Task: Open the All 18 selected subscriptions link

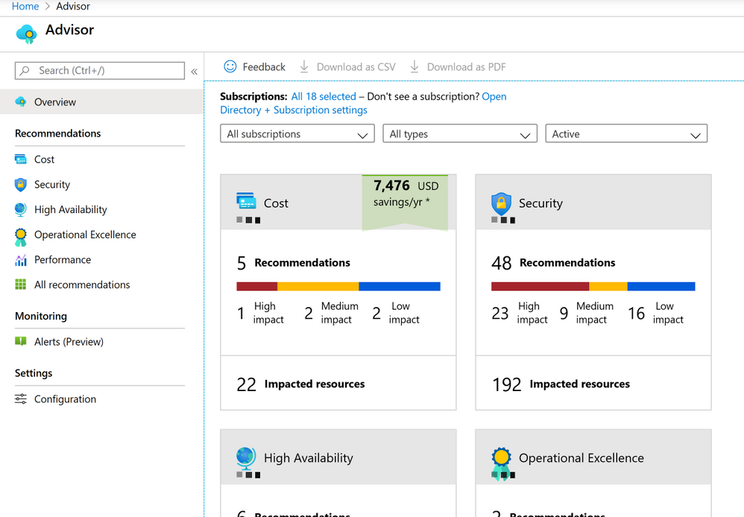Action: pyautogui.click(x=324, y=97)
